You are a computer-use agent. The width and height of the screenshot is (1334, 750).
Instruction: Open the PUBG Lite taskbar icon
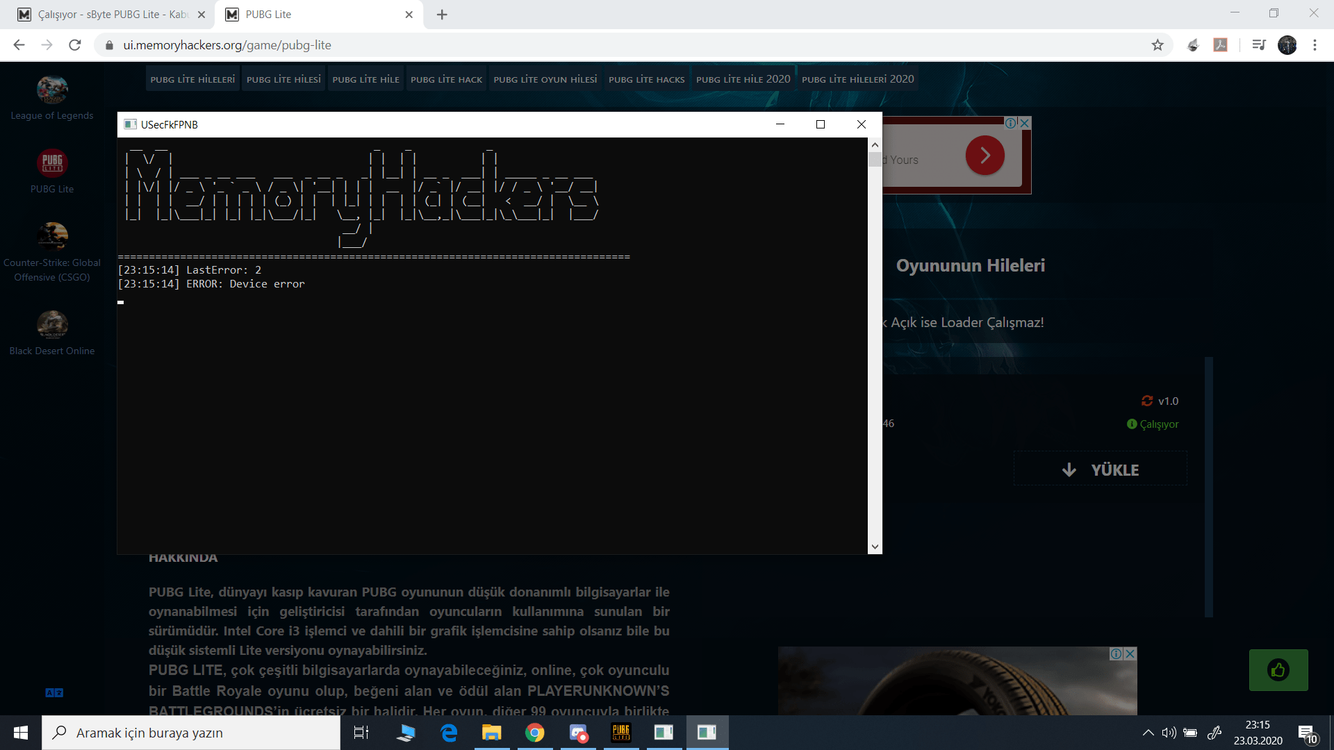621,733
